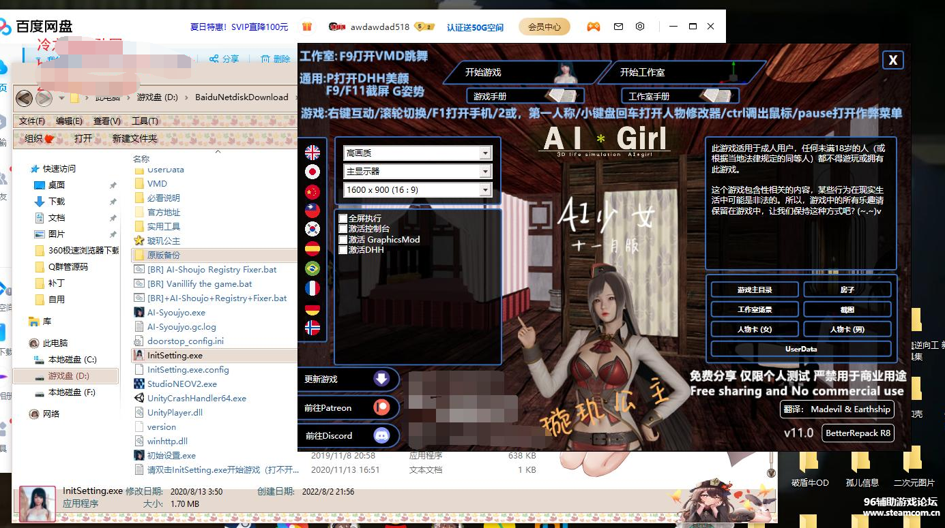The image size is (945, 528).
Task: Click the 开始游戏 button
Action: click(523, 71)
